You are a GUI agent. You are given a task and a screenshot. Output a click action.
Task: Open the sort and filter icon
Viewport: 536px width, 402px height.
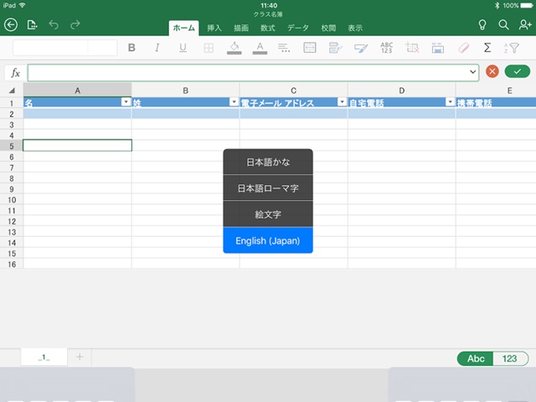[x=512, y=48]
